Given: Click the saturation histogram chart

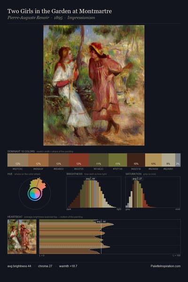Looking at the screenshot, I should click(153, 192).
